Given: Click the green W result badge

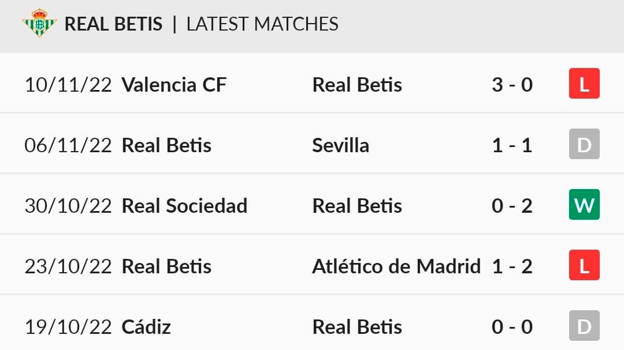Looking at the screenshot, I should (584, 205).
